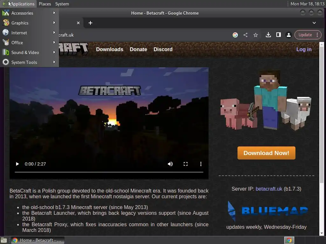This screenshot has width=326, height=244.
Task: Enter video fullscreen mode
Action: pyautogui.click(x=186, y=164)
